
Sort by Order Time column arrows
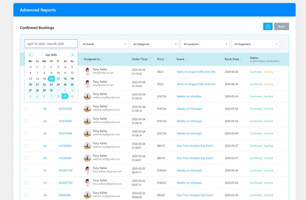click(150, 59)
